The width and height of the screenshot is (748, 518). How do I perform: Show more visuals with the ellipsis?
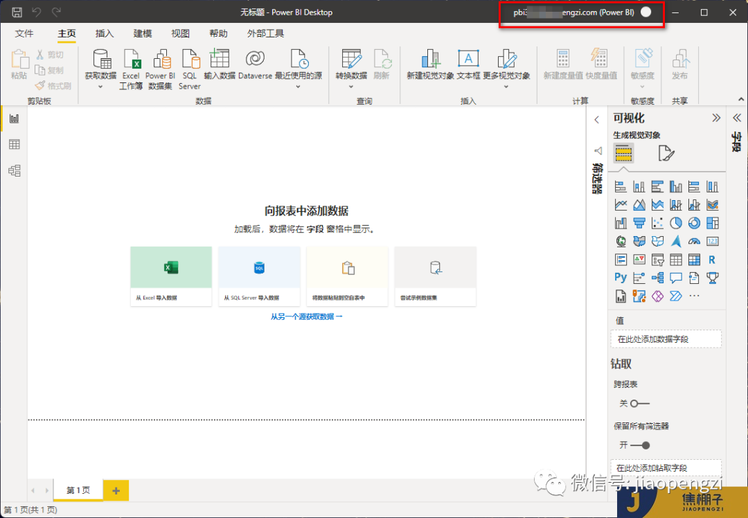point(695,296)
